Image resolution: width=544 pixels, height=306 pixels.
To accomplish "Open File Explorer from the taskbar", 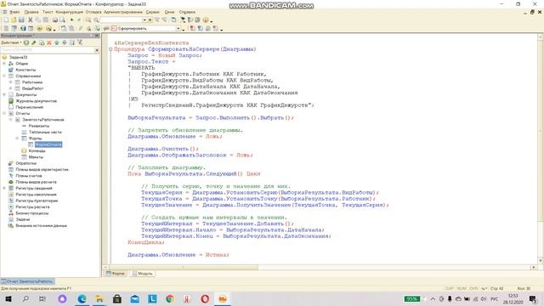I will pyautogui.click(x=99, y=298).
